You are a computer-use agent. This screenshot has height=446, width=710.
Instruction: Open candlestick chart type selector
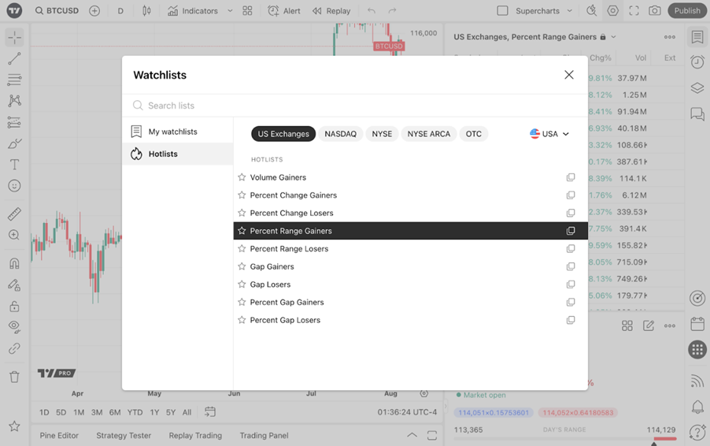(x=146, y=11)
